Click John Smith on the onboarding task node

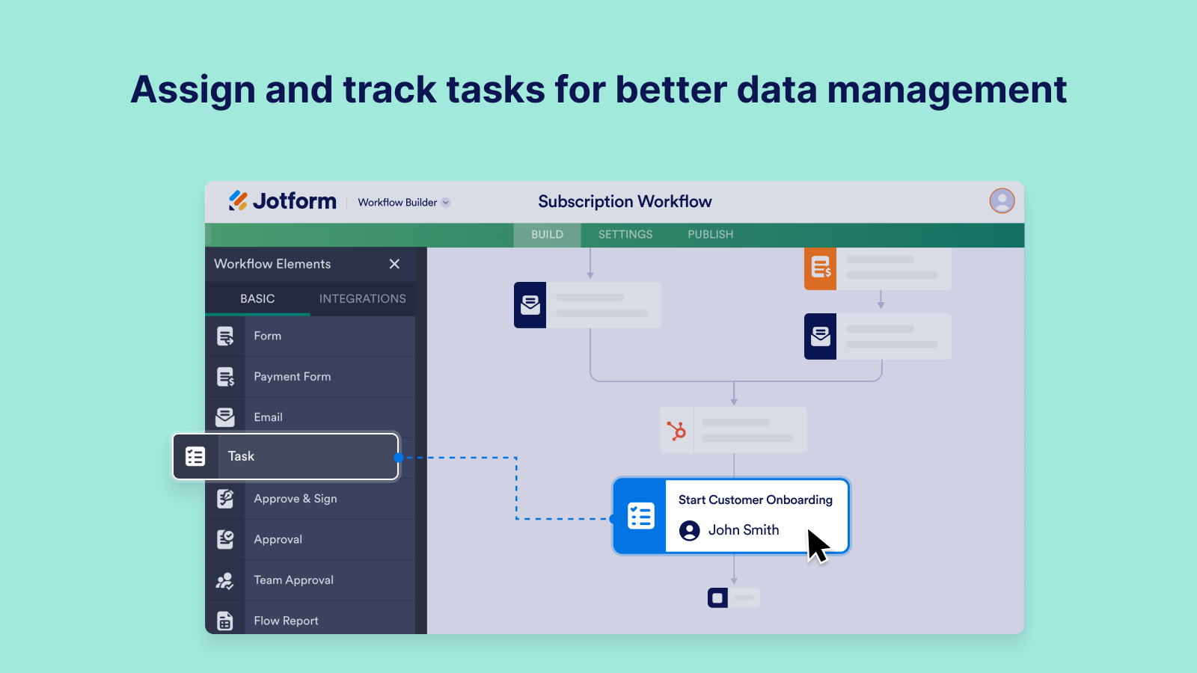coord(744,530)
